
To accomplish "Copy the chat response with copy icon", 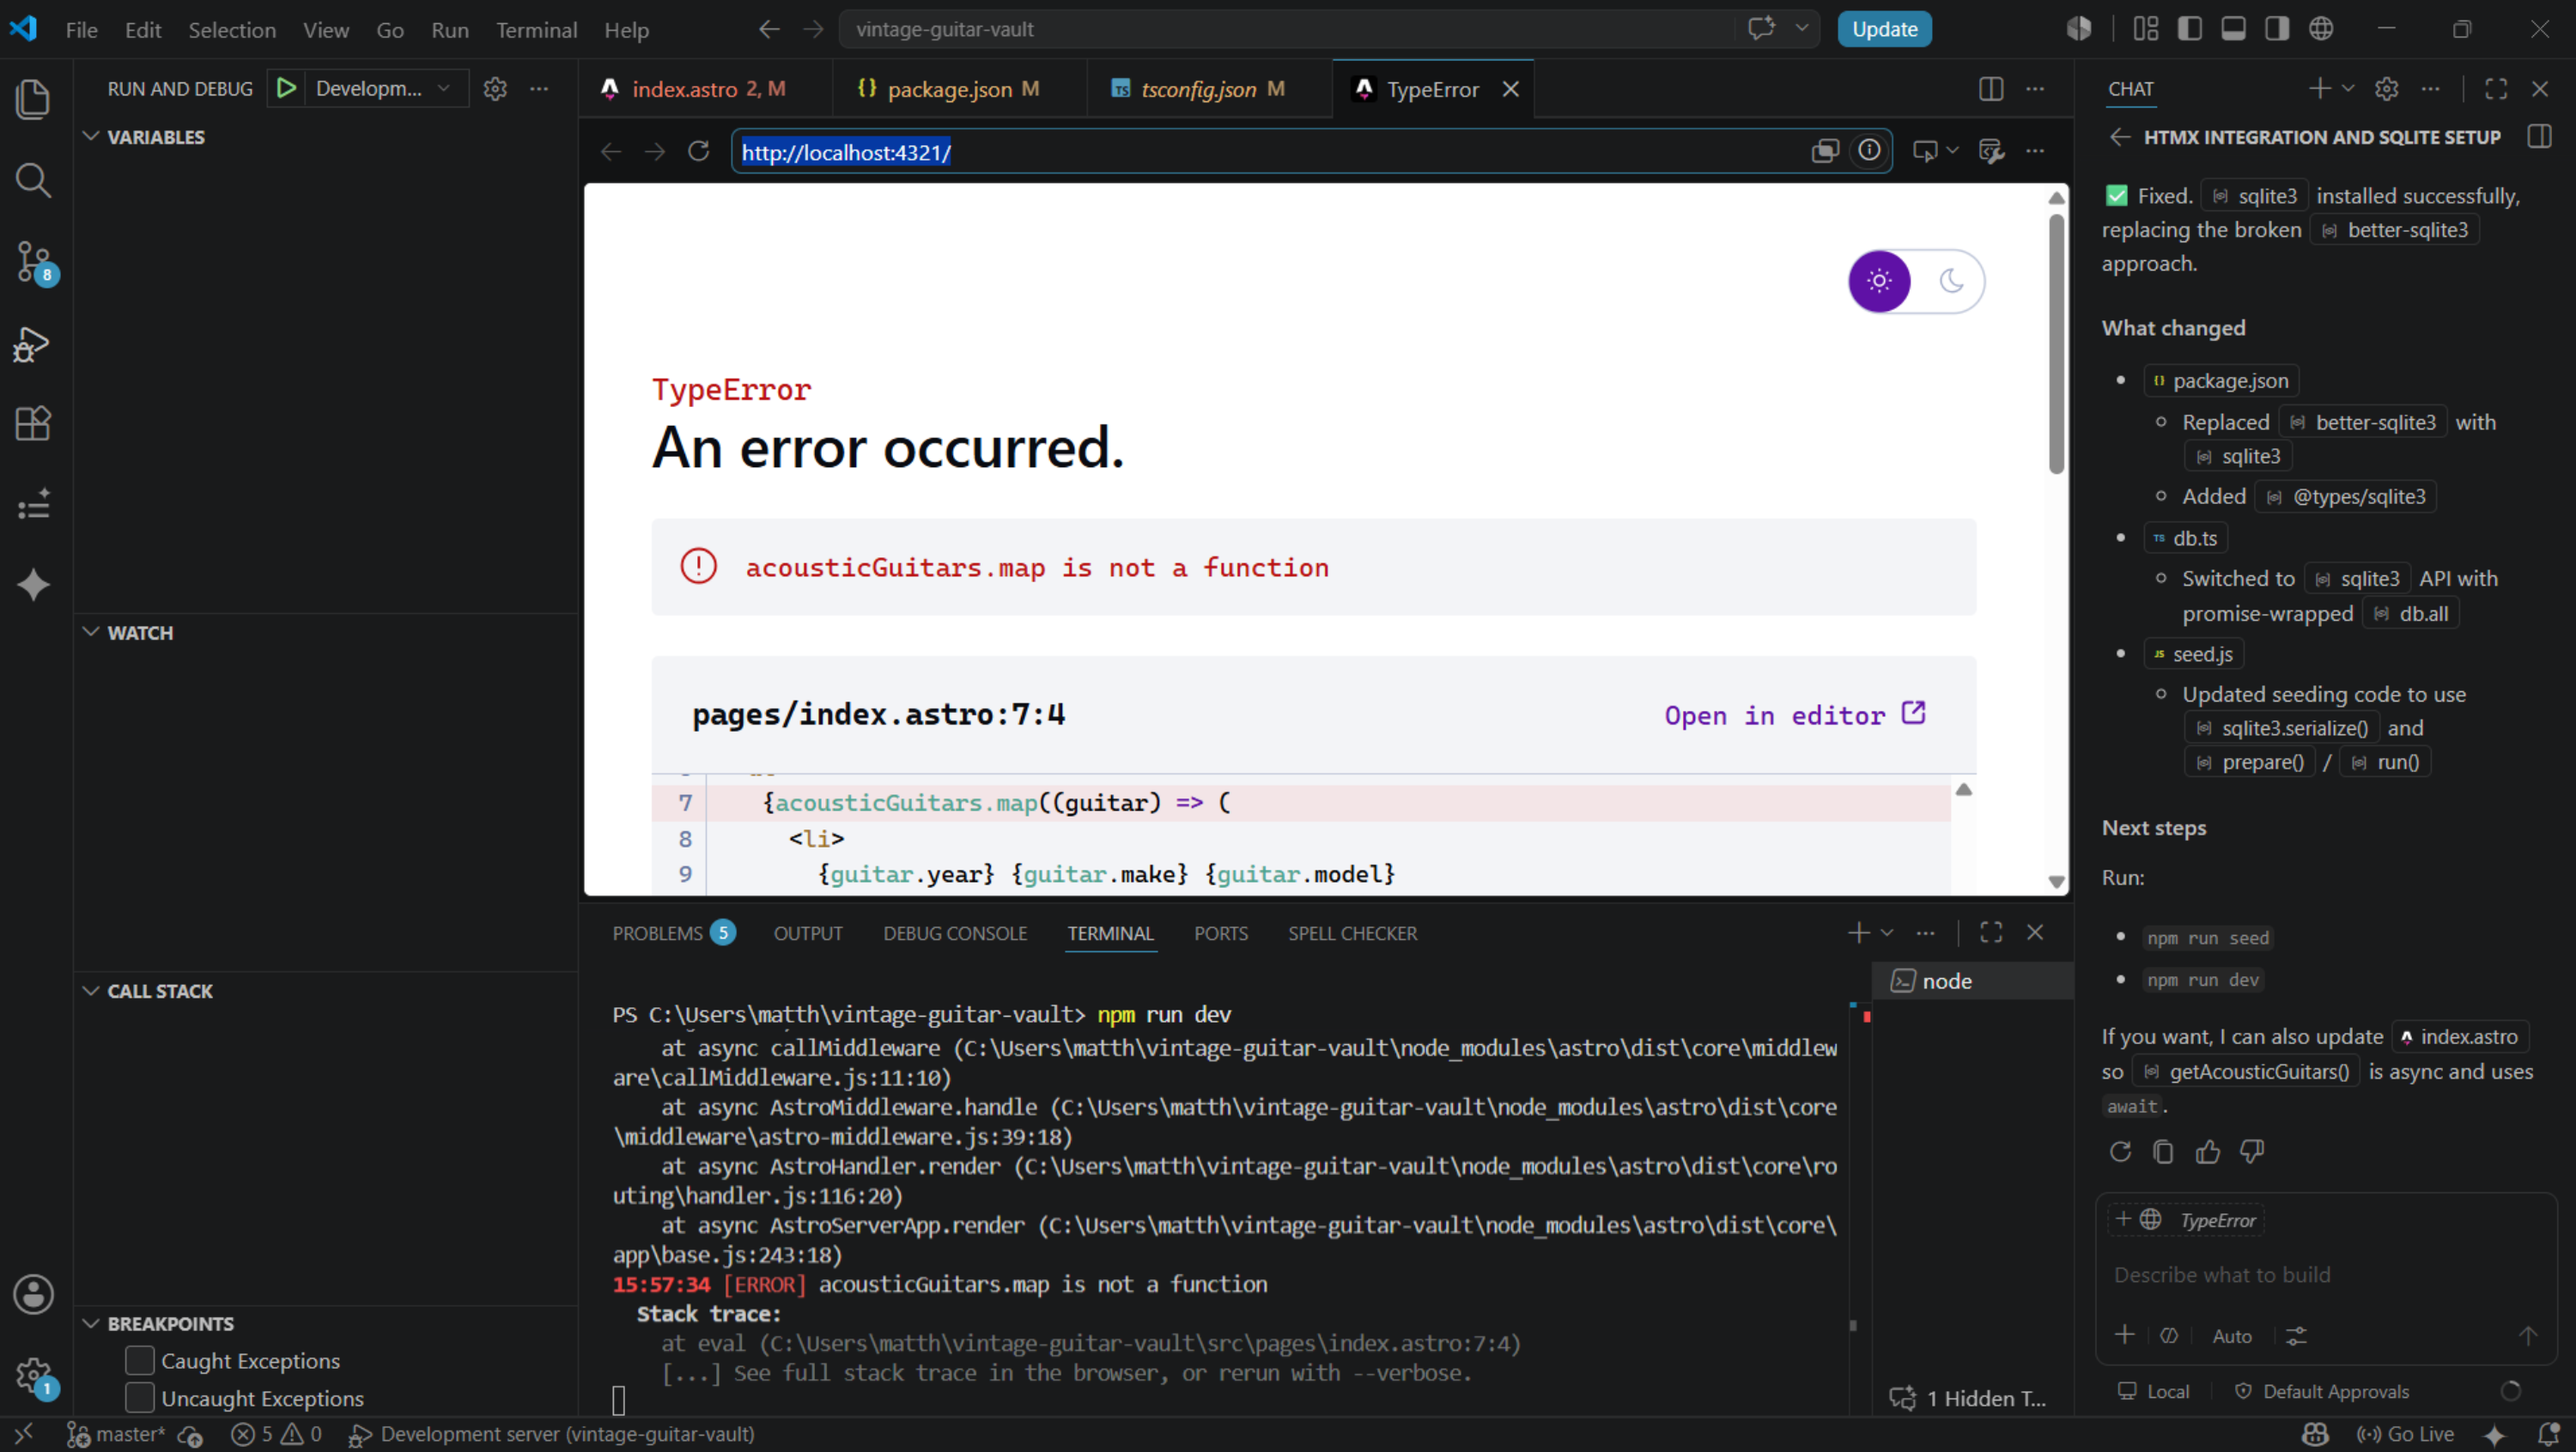I will (2163, 1152).
